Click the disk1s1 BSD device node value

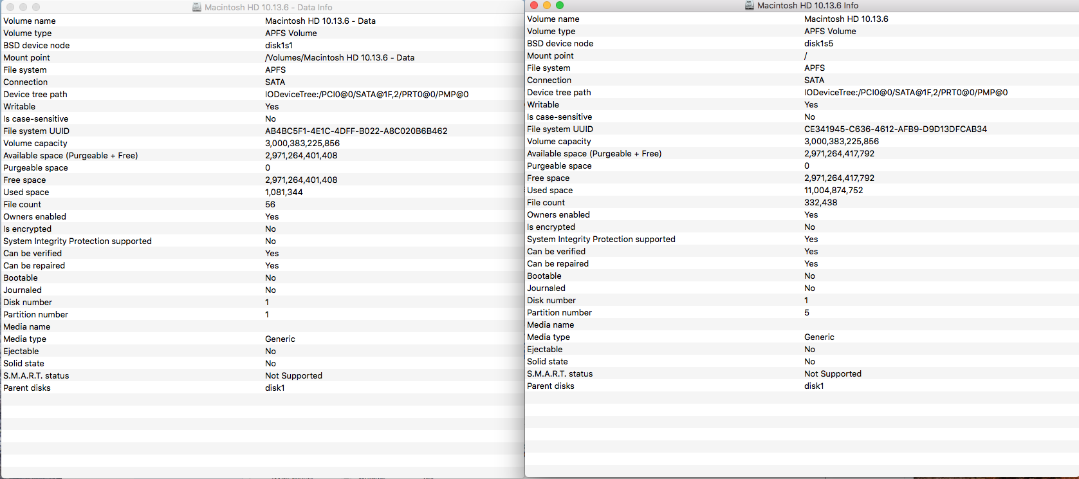pos(279,46)
